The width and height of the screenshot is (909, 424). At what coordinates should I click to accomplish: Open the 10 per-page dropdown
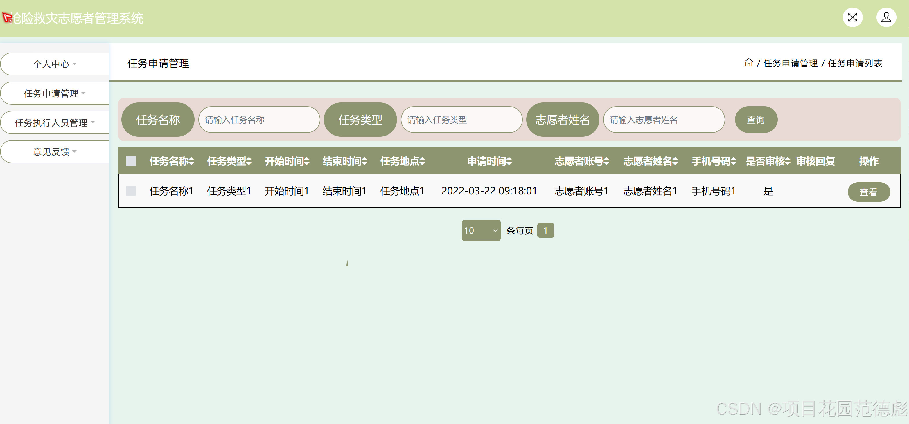pyautogui.click(x=481, y=230)
